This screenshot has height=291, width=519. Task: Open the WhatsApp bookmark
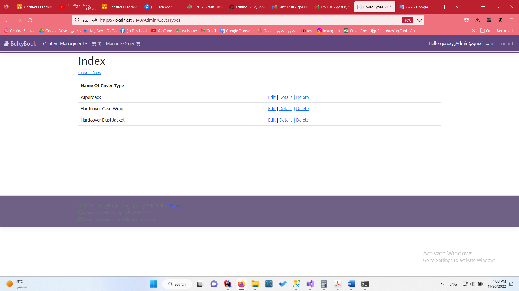pyautogui.click(x=355, y=31)
